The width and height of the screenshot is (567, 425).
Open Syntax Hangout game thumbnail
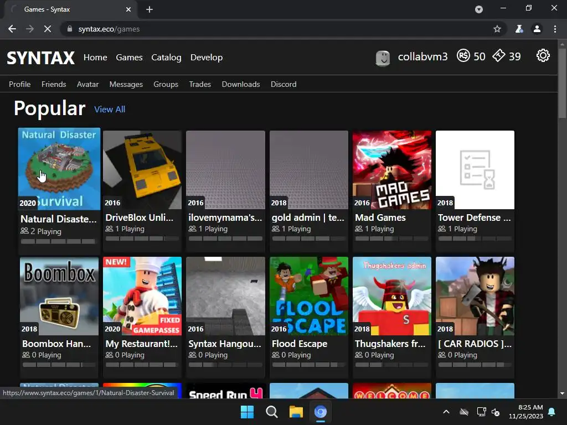(225, 296)
